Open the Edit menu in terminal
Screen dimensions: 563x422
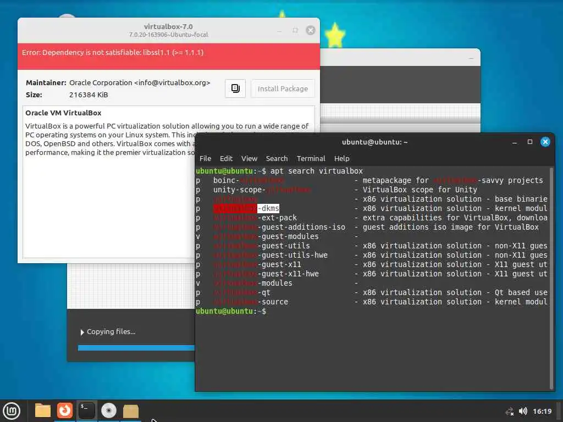[x=226, y=158]
